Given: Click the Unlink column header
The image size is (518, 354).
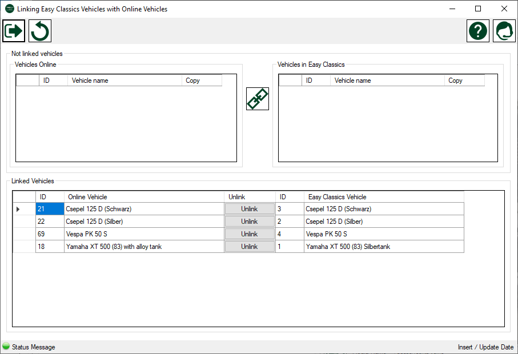Looking at the screenshot, I should click(x=250, y=197).
